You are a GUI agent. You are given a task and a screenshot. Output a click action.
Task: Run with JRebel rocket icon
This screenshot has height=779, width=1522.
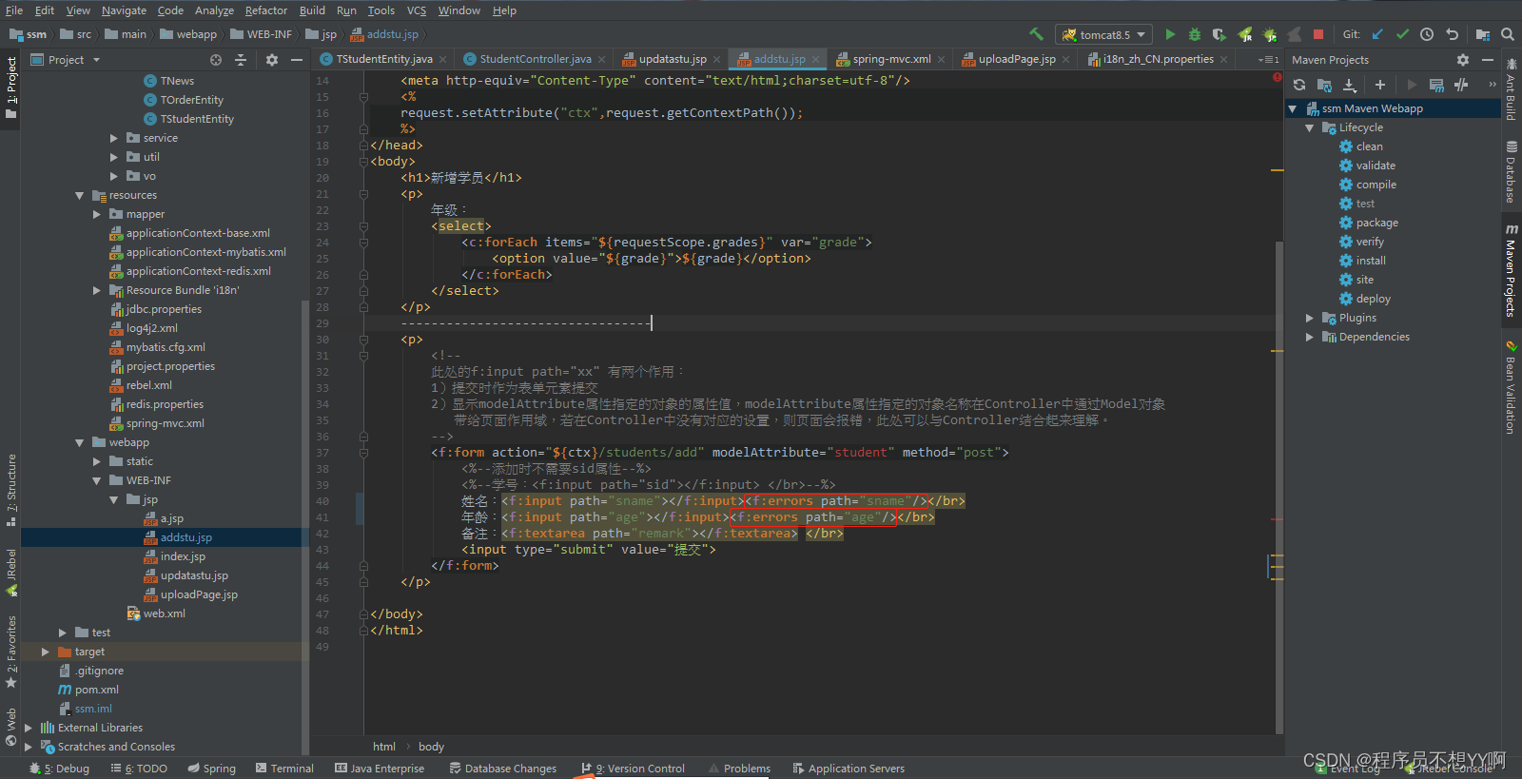[x=1245, y=34]
